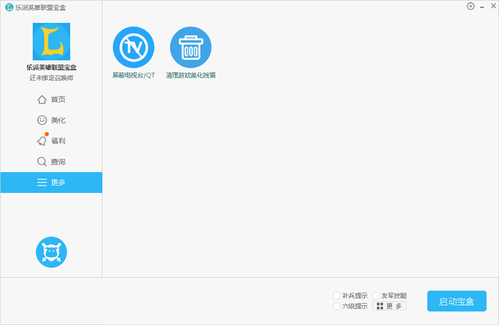Viewport: 499px width, 325px height.
Task: Minimize the window
Action: point(482,6)
